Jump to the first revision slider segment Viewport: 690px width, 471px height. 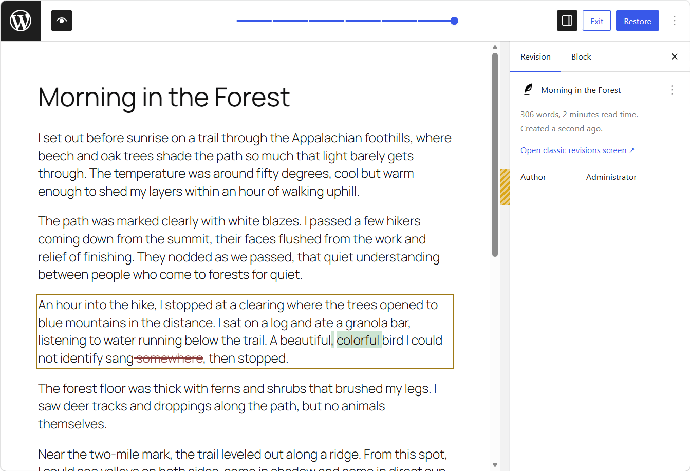click(254, 21)
